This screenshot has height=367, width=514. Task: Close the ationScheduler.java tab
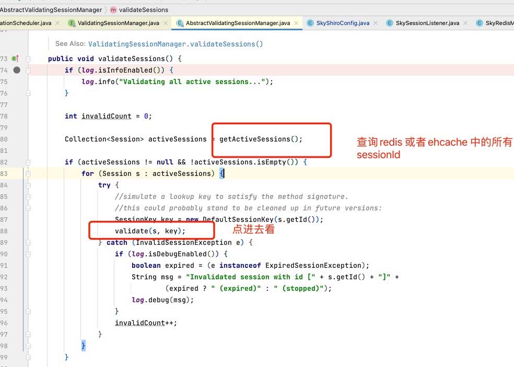point(57,23)
